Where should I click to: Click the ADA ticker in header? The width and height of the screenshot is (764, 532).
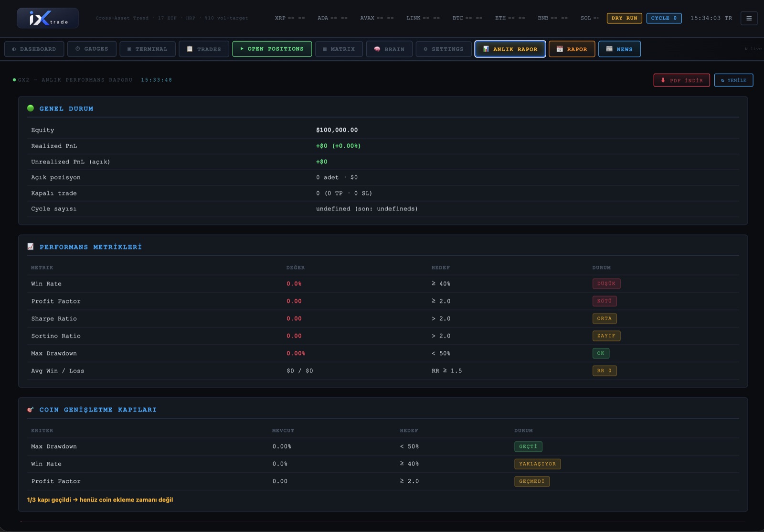tap(332, 18)
